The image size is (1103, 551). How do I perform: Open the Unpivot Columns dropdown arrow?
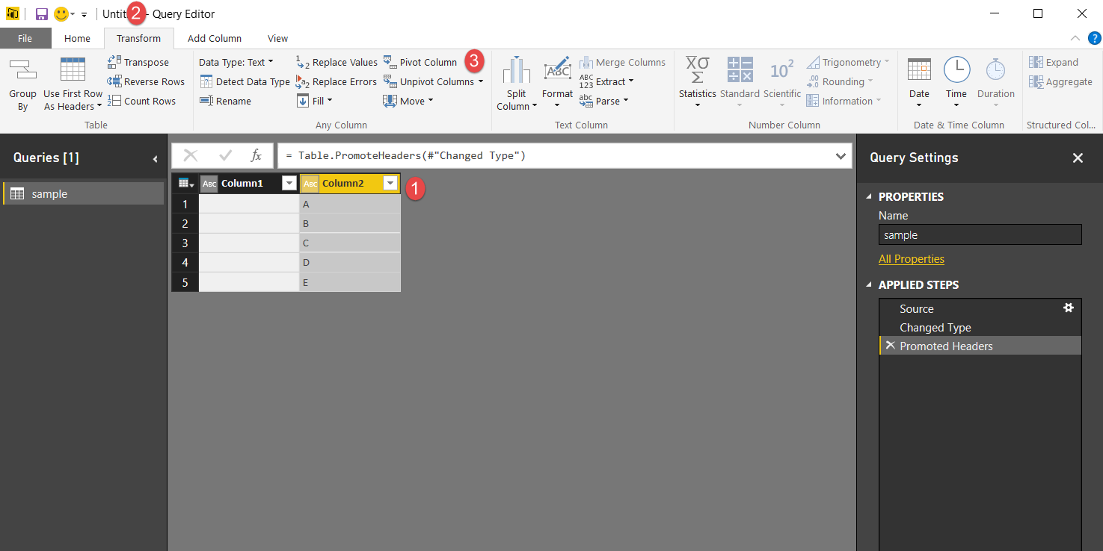(x=481, y=81)
